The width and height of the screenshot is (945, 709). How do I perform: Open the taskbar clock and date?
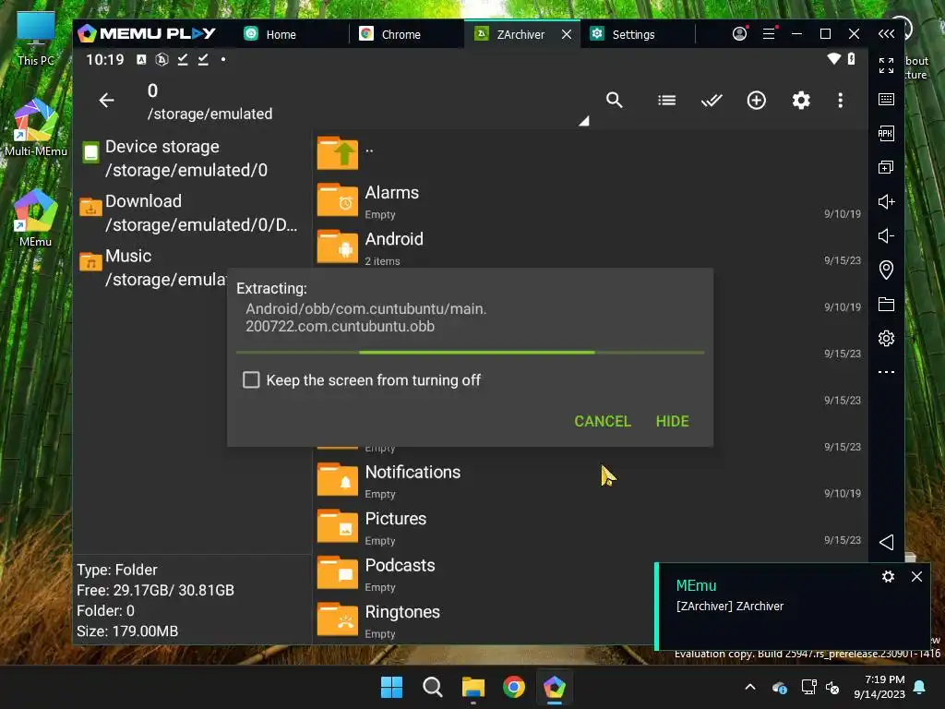click(x=879, y=687)
